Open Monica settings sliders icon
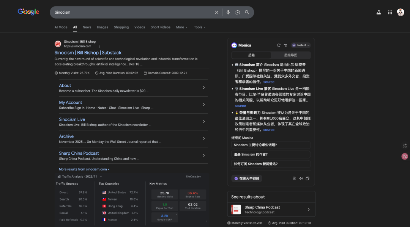 pos(285,45)
